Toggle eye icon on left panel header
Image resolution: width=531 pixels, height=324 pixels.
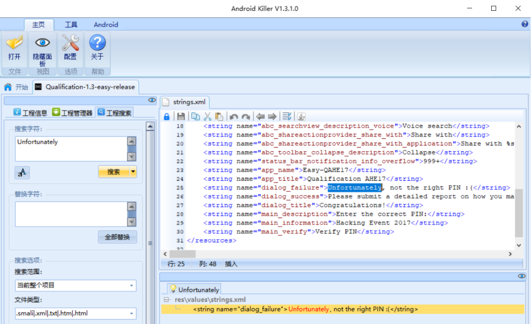pyautogui.click(x=152, y=100)
